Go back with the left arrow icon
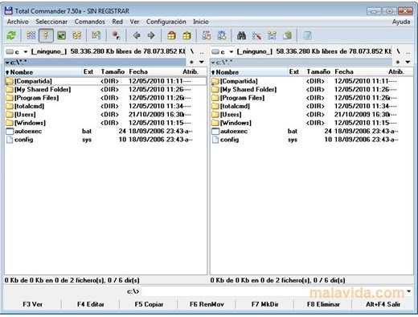 [x=137, y=35]
